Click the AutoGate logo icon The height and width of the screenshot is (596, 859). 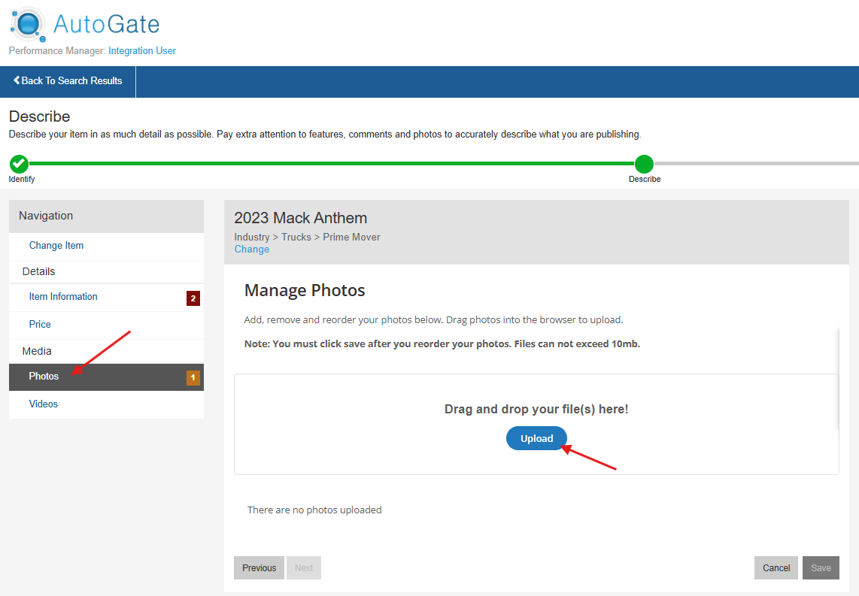28,24
